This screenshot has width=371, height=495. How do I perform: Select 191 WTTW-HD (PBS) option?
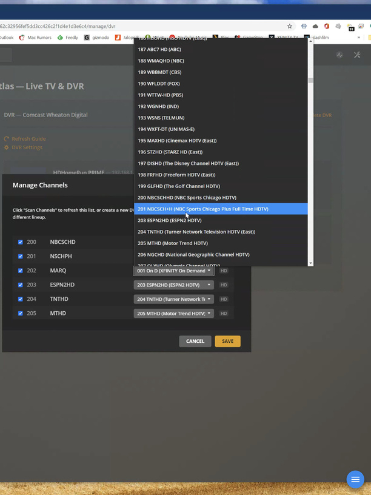tap(221, 95)
